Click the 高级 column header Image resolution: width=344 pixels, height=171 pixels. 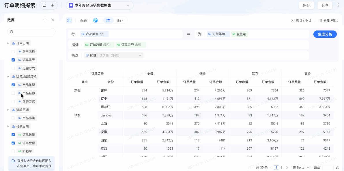pos(307,74)
